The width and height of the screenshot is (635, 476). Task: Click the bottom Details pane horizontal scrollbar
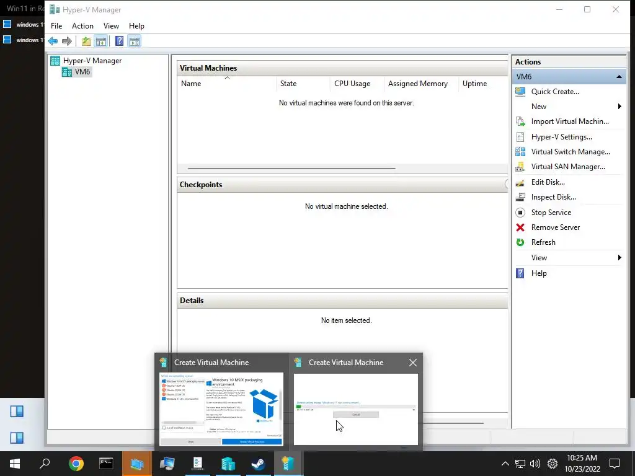pyautogui.click(x=453, y=423)
